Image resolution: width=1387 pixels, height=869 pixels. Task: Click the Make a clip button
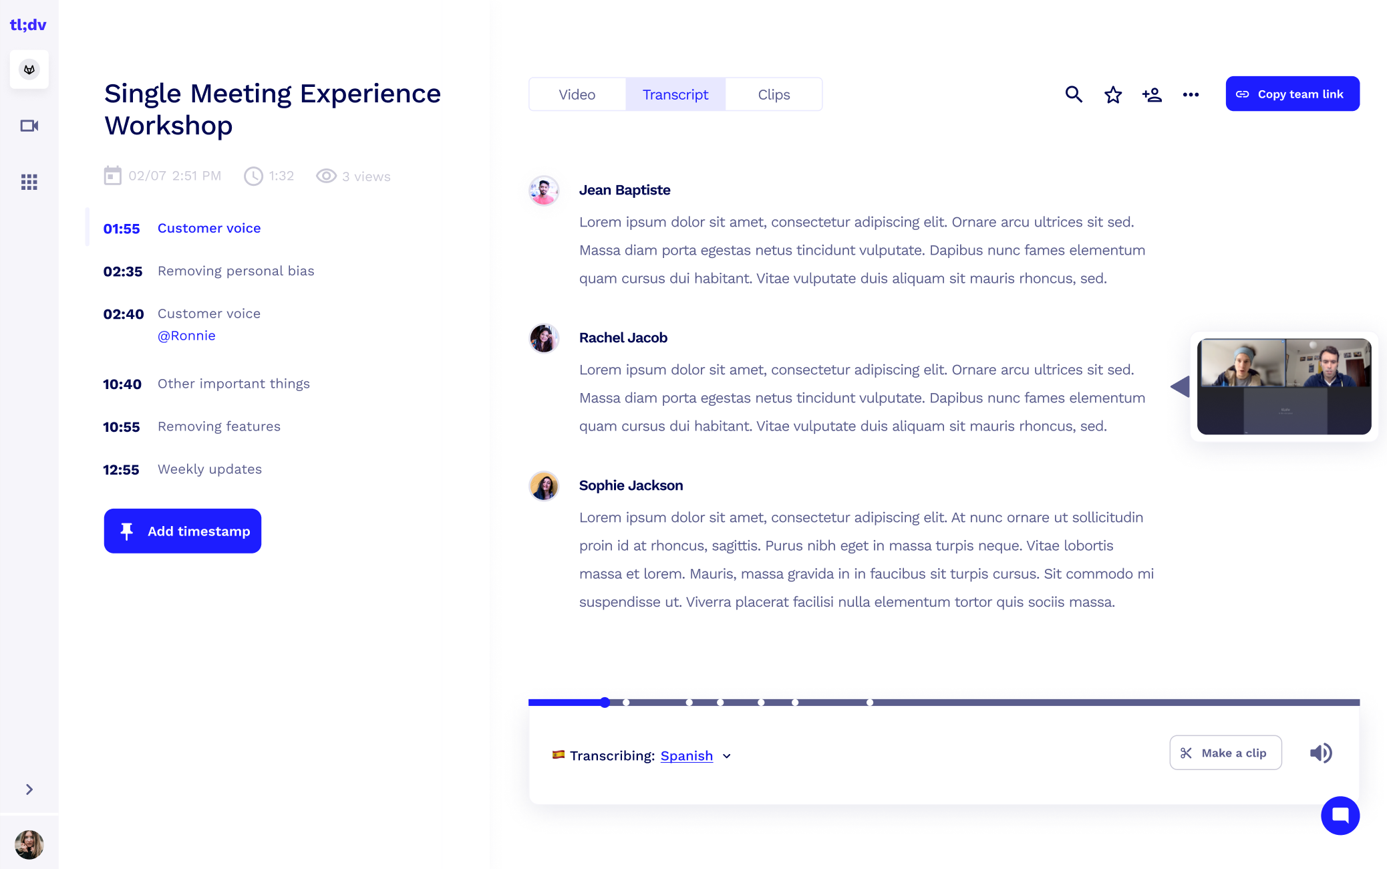point(1225,753)
